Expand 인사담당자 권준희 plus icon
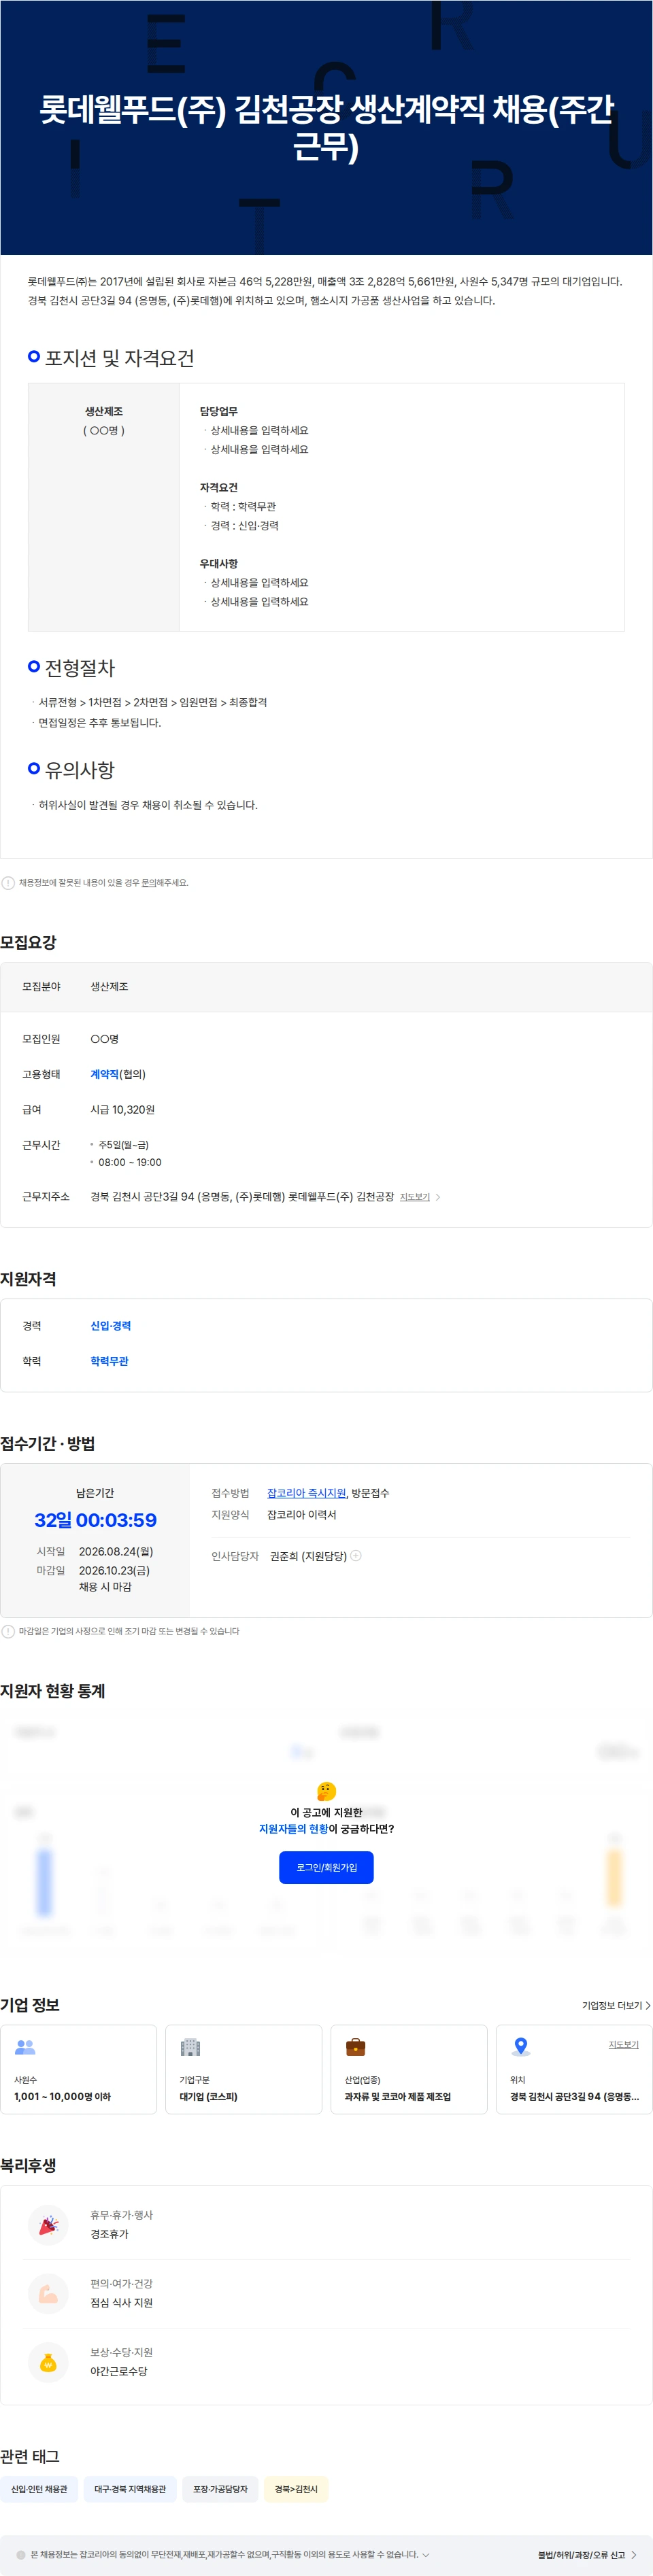 click(x=356, y=1555)
